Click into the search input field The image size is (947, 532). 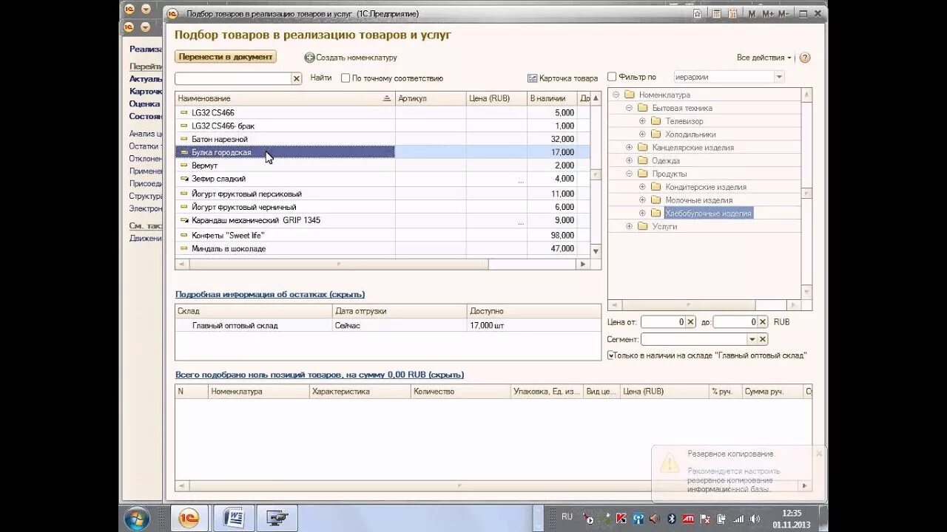pyautogui.click(x=233, y=78)
